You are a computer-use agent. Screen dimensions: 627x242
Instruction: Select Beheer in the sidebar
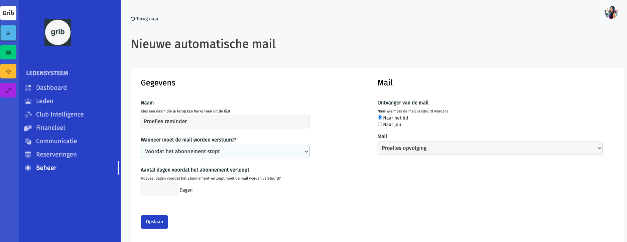[46, 168]
